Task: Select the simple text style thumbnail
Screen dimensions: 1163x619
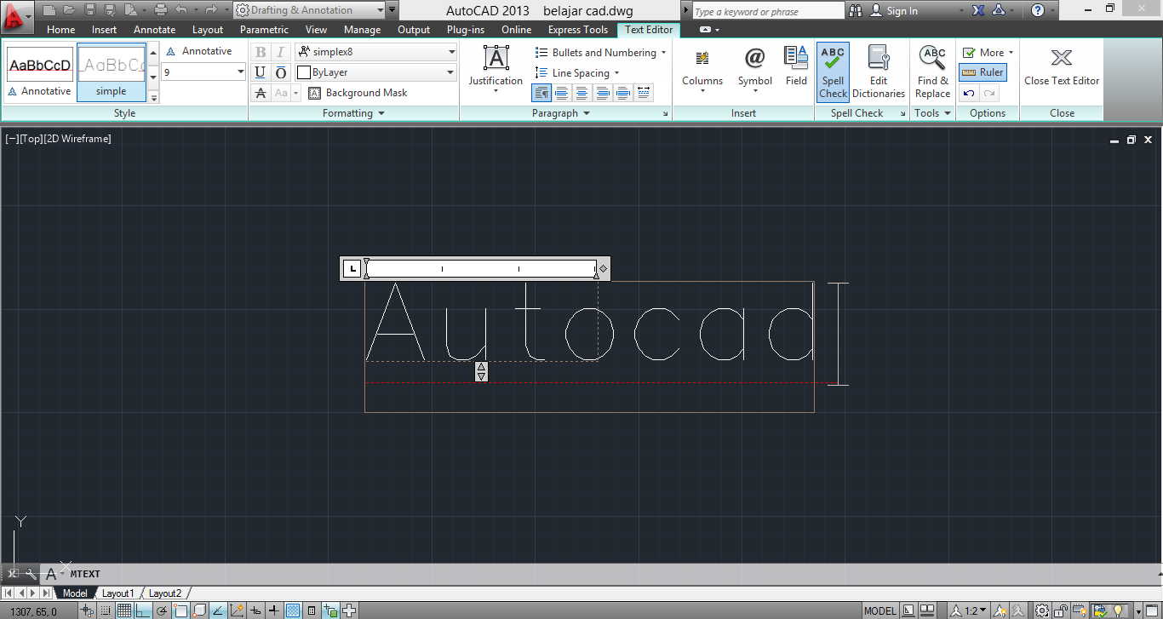Action: [112, 73]
